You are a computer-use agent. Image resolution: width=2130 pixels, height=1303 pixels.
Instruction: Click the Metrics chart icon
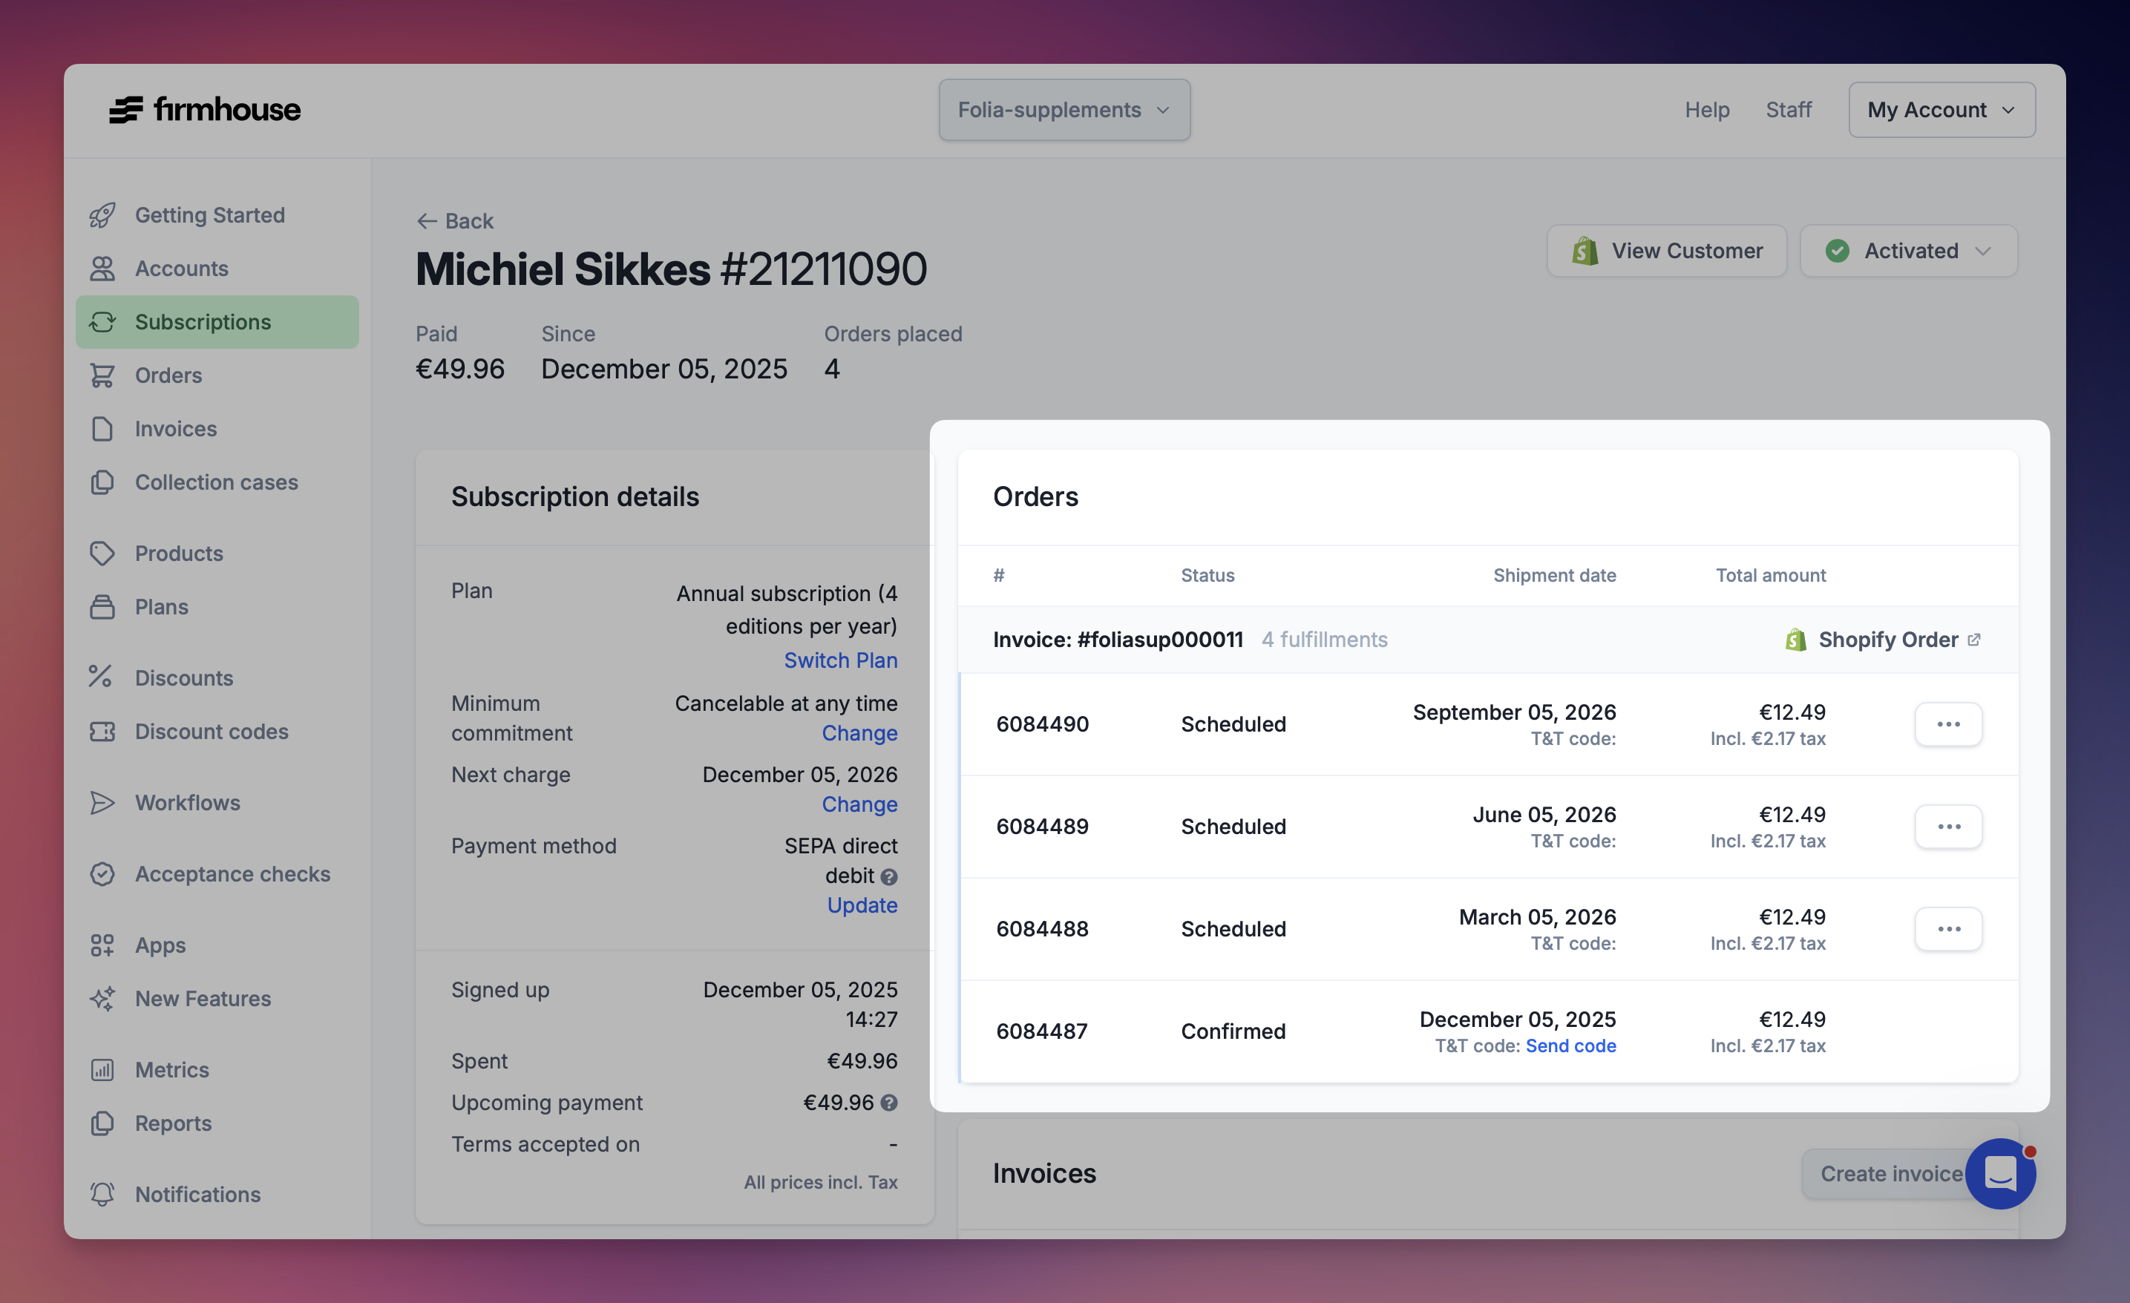coord(102,1070)
